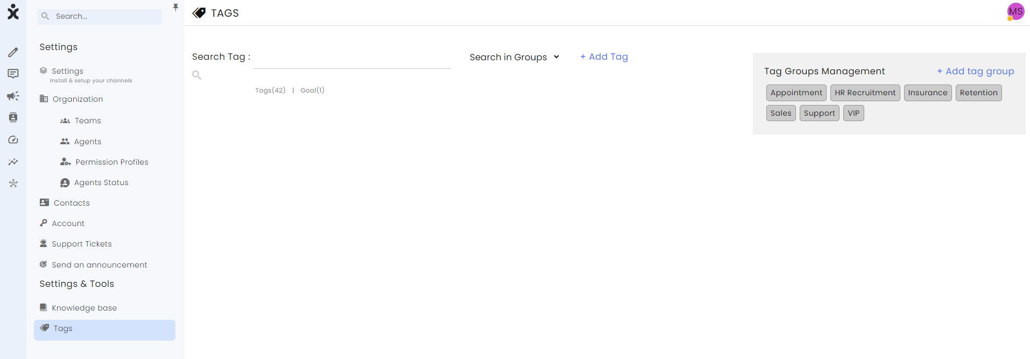Select the Insurance tag group

[x=928, y=93]
